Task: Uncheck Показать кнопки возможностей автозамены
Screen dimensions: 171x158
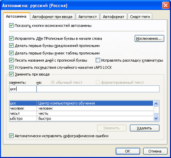Action: click(x=11, y=26)
